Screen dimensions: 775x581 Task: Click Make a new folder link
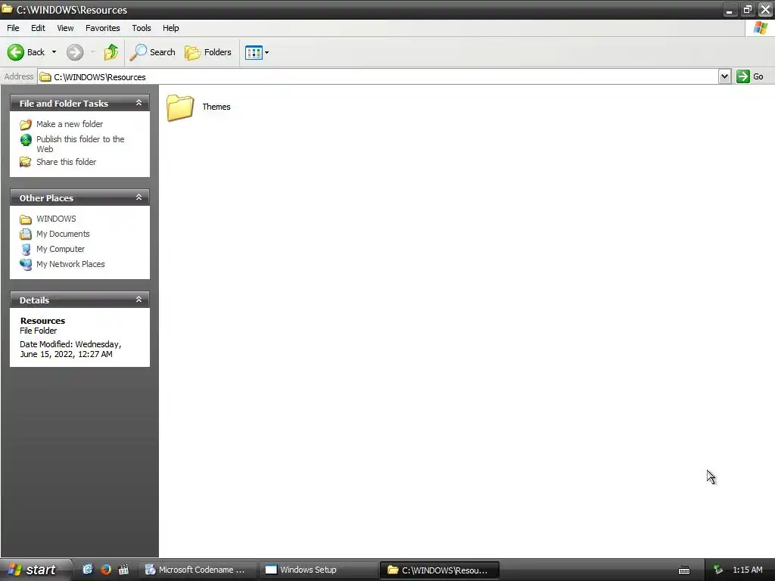point(70,124)
